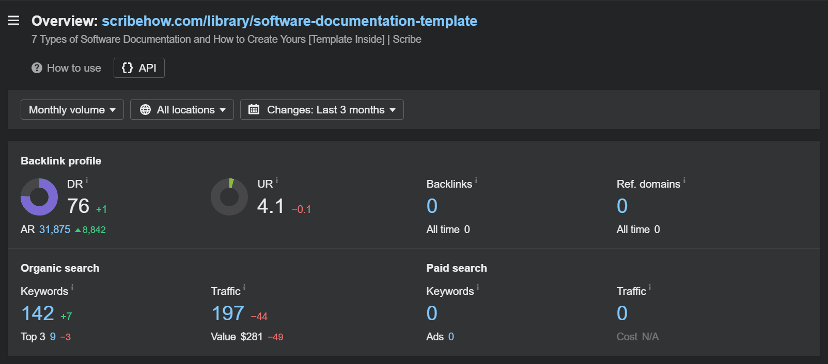
Task: Click the keywords change value +7
Action: 66,317
